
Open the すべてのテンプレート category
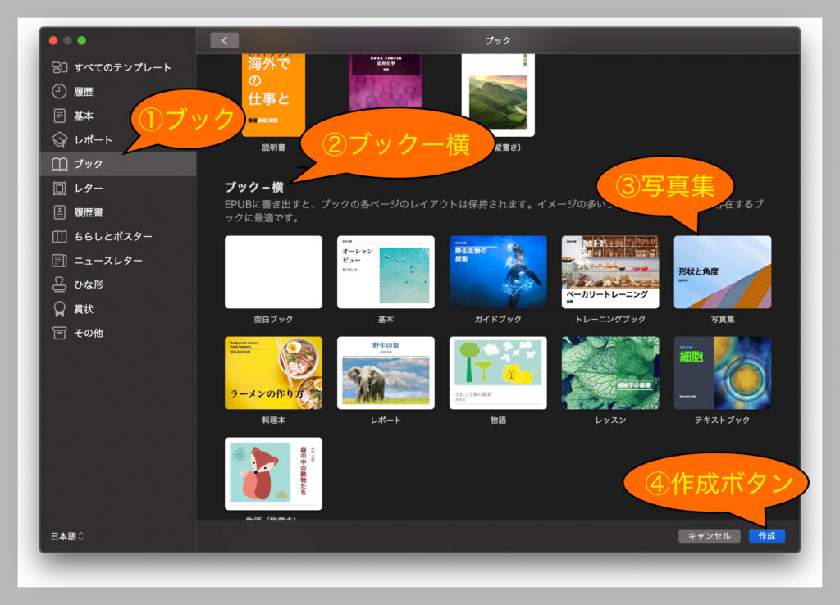pyautogui.click(x=118, y=67)
